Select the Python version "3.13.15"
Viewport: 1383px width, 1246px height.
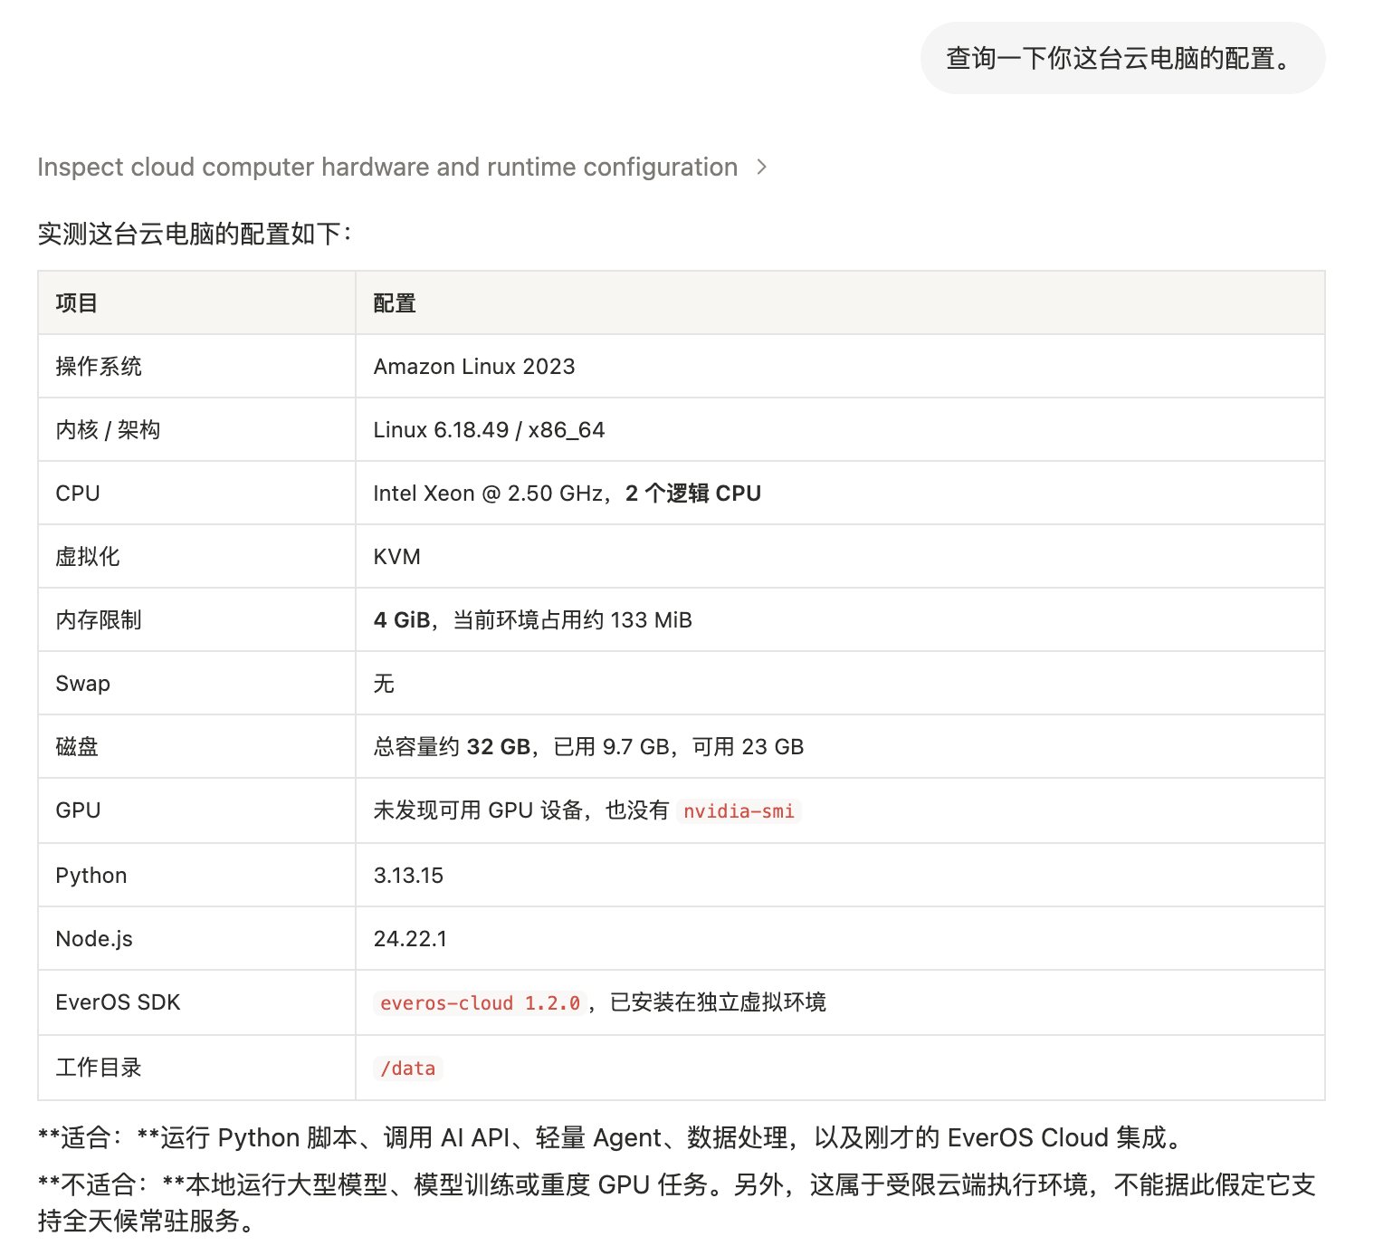click(408, 875)
